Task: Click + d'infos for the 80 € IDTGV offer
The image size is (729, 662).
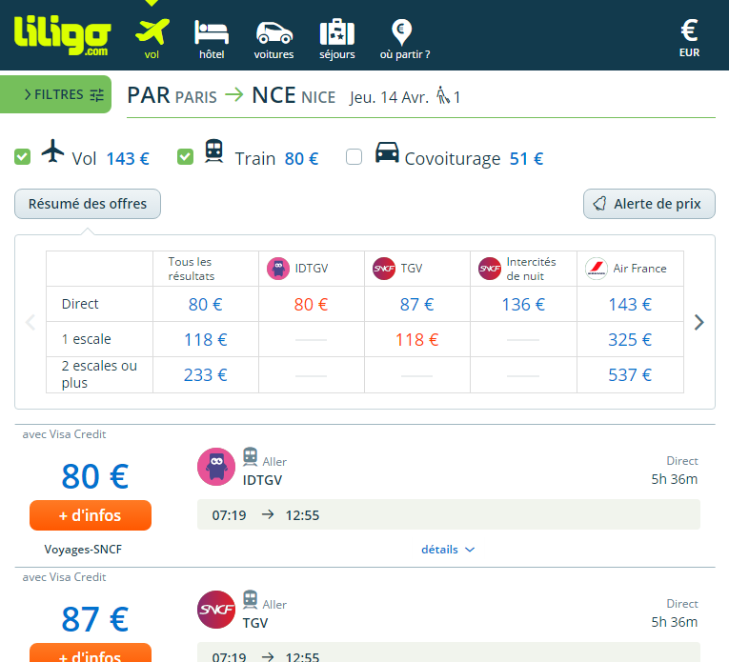Action: (x=91, y=515)
